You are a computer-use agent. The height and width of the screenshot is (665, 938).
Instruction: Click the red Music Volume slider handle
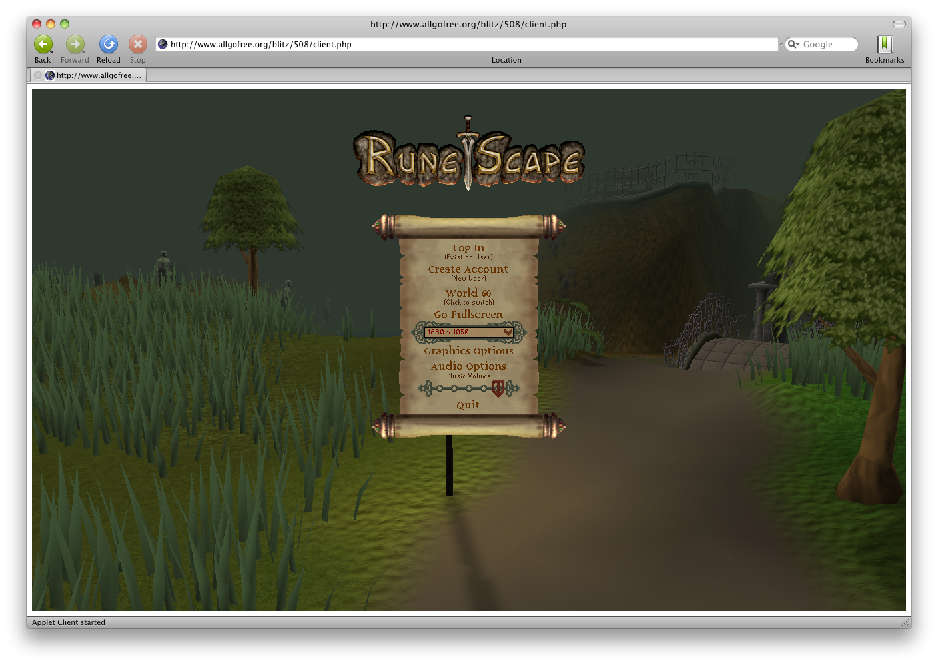coord(498,388)
